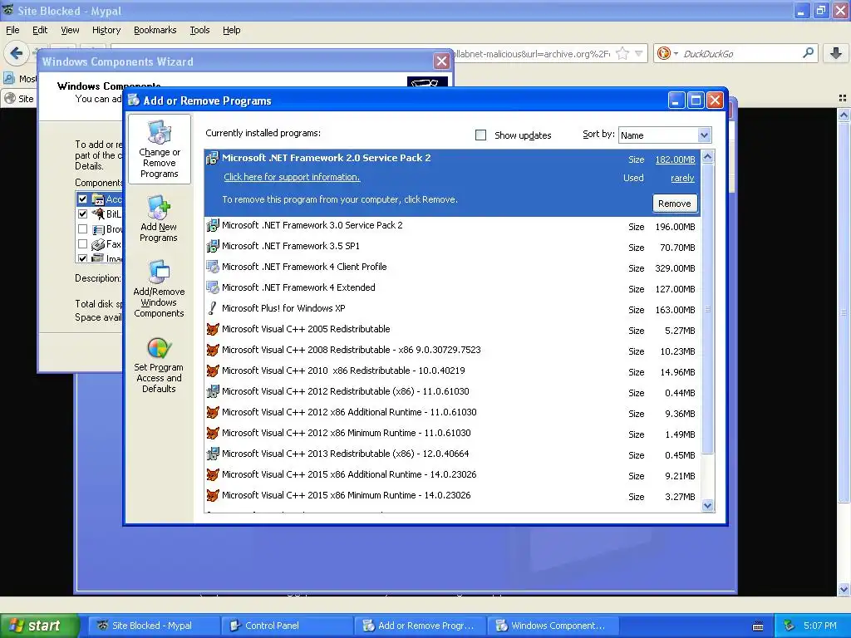Open 'Click here for support information' link

(x=292, y=177)
